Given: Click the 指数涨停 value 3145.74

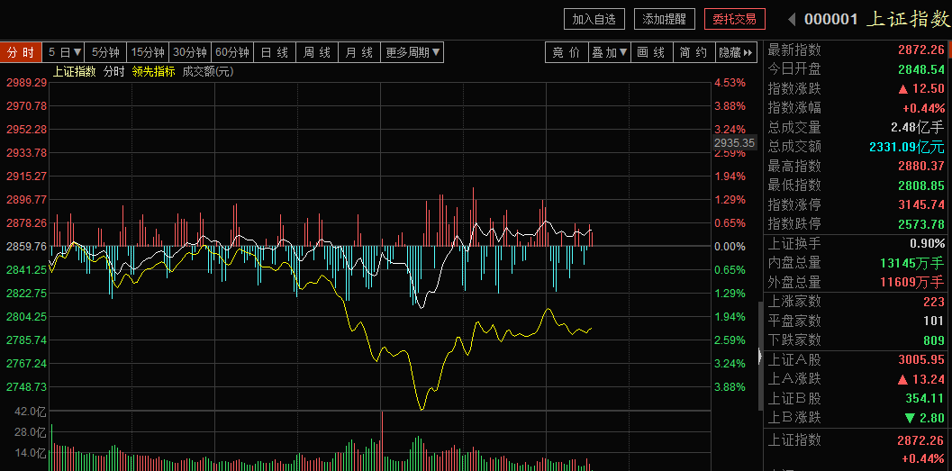Looking at the screenshot, I should 921,204.
